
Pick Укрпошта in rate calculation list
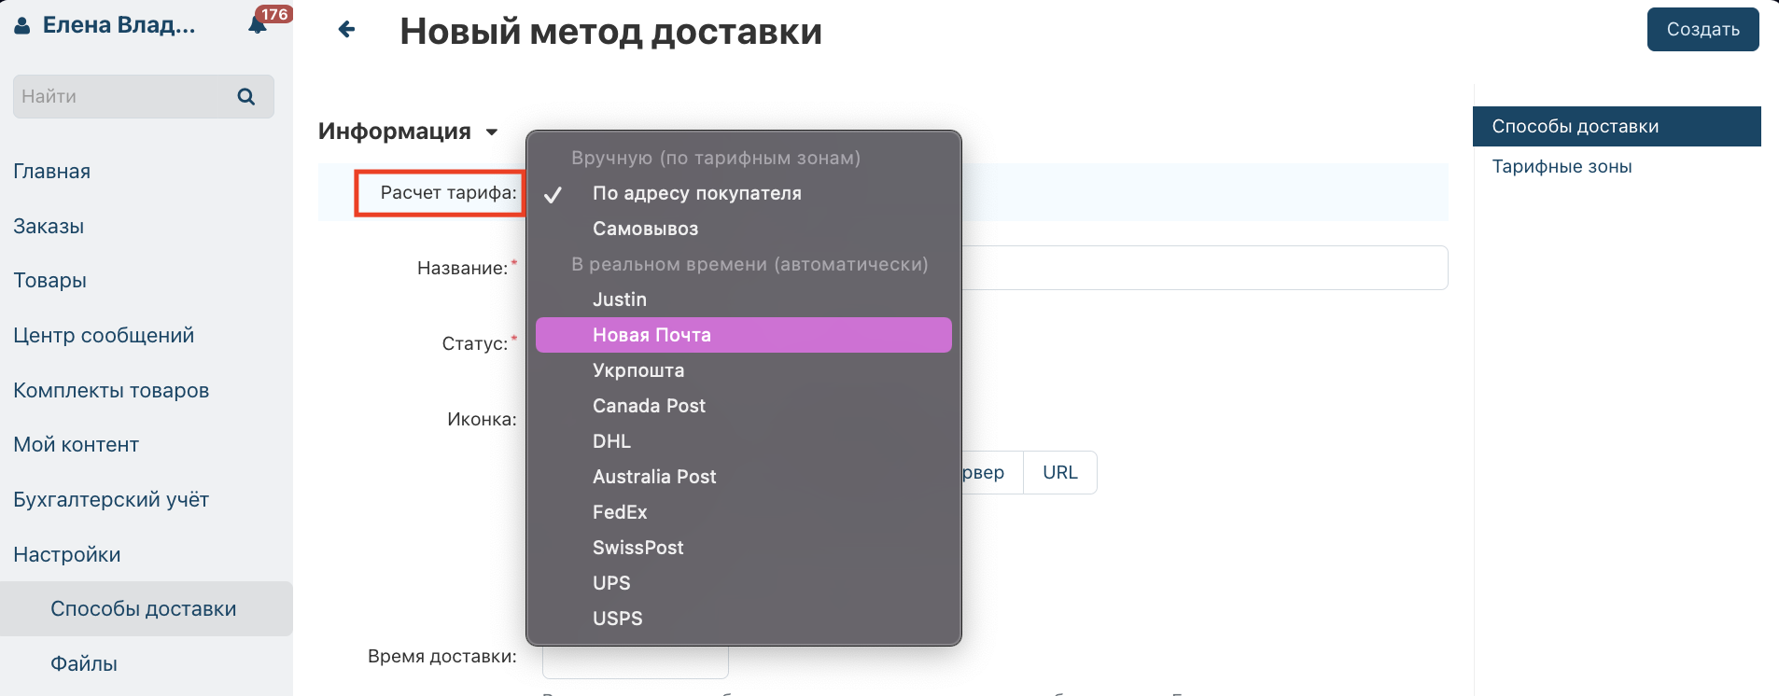pyautogui.click(x=638, y=370)
